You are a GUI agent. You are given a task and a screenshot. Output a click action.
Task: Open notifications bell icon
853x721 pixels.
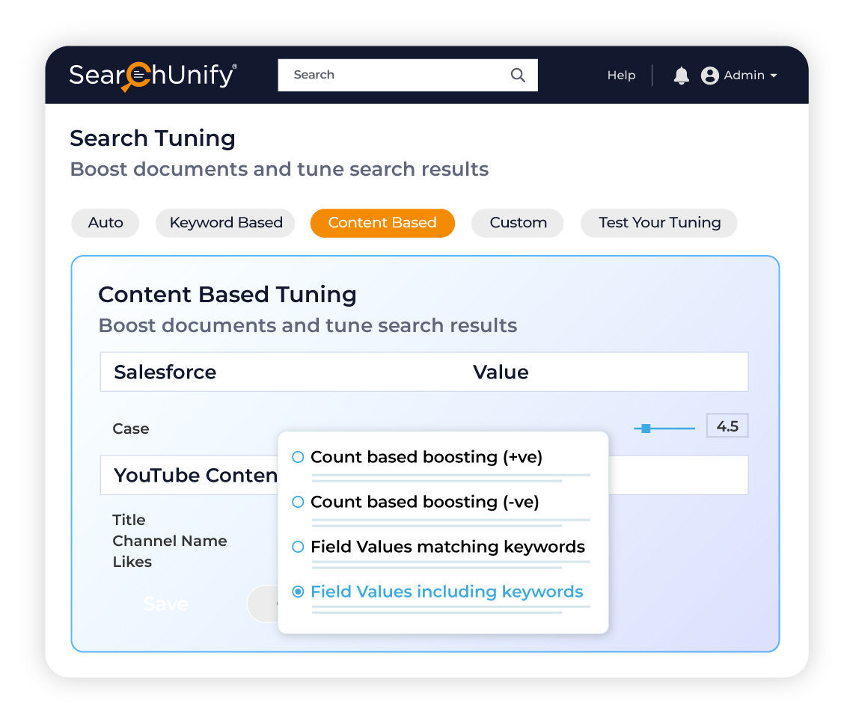pyautogui.click(x=681, y=76)
